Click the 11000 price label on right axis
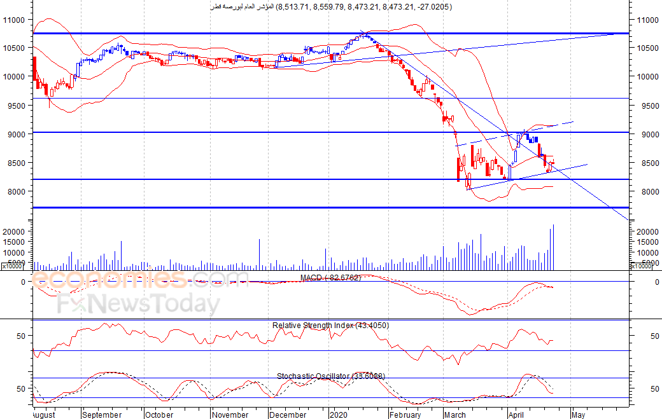Image resolution: width=662 pixels, height=419 pixels. pyautogui.click(x=647, y=20)
